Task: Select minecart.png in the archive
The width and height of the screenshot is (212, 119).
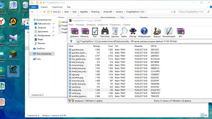Action: (x=78, y=65)
